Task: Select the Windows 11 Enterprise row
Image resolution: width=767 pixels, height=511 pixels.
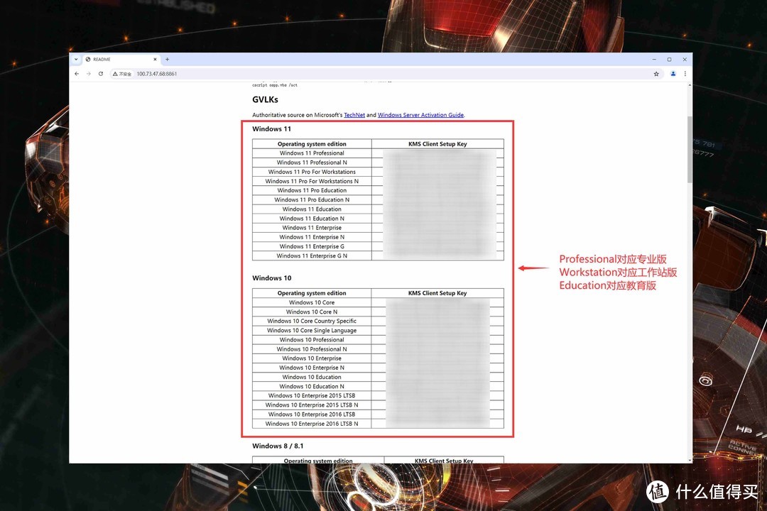Action: tap(378, 228)
